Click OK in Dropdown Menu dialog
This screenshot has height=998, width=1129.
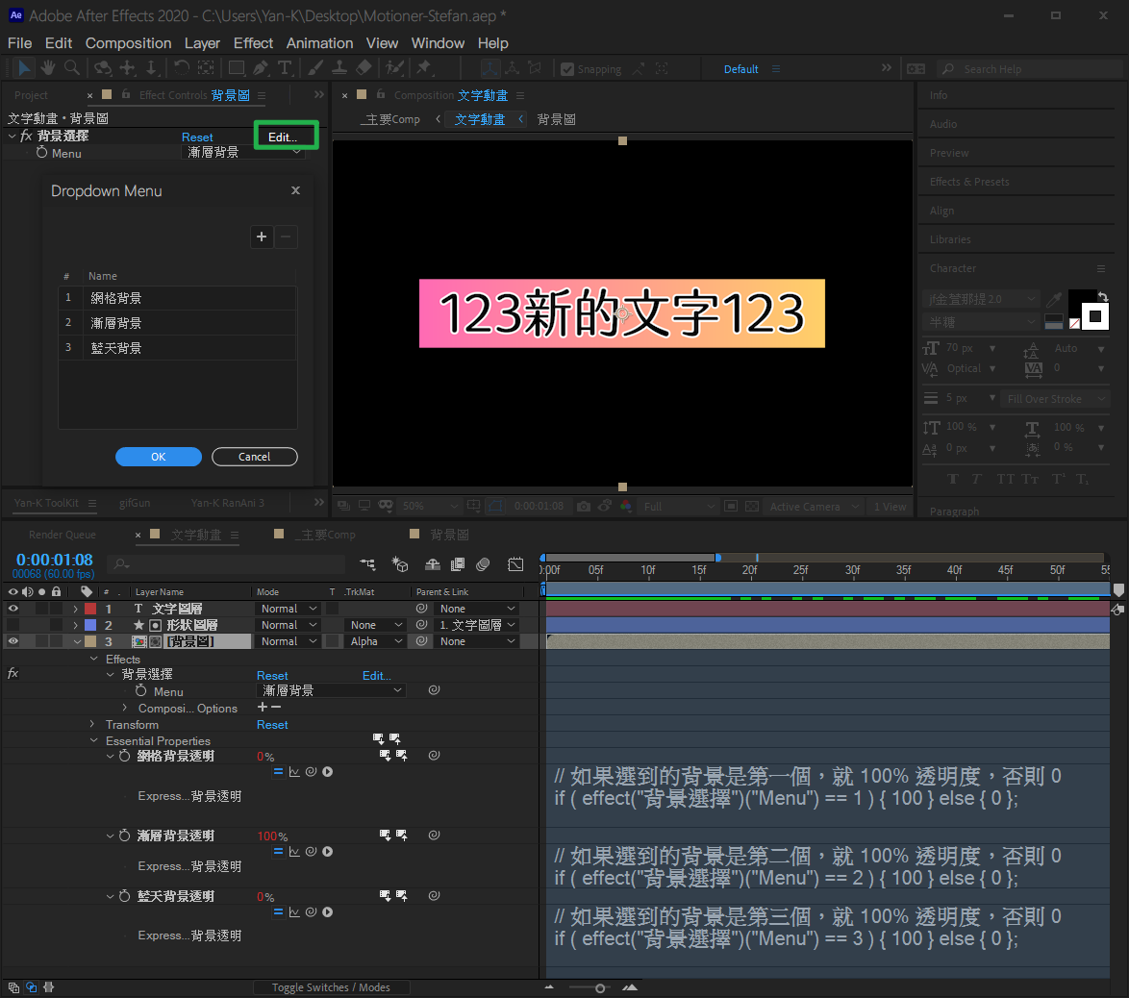pos(159,457)
